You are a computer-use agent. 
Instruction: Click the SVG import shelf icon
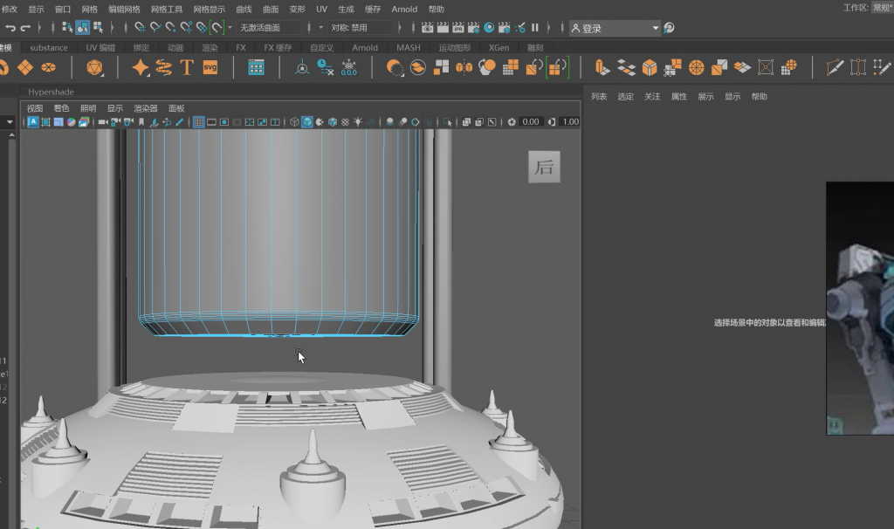pos(210,67)
